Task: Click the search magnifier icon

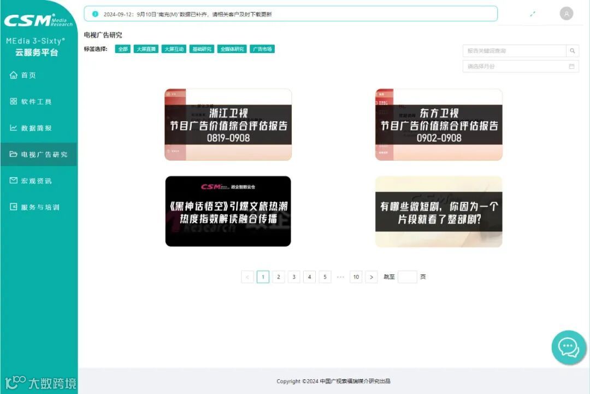Action: click(x=573, y=51)
